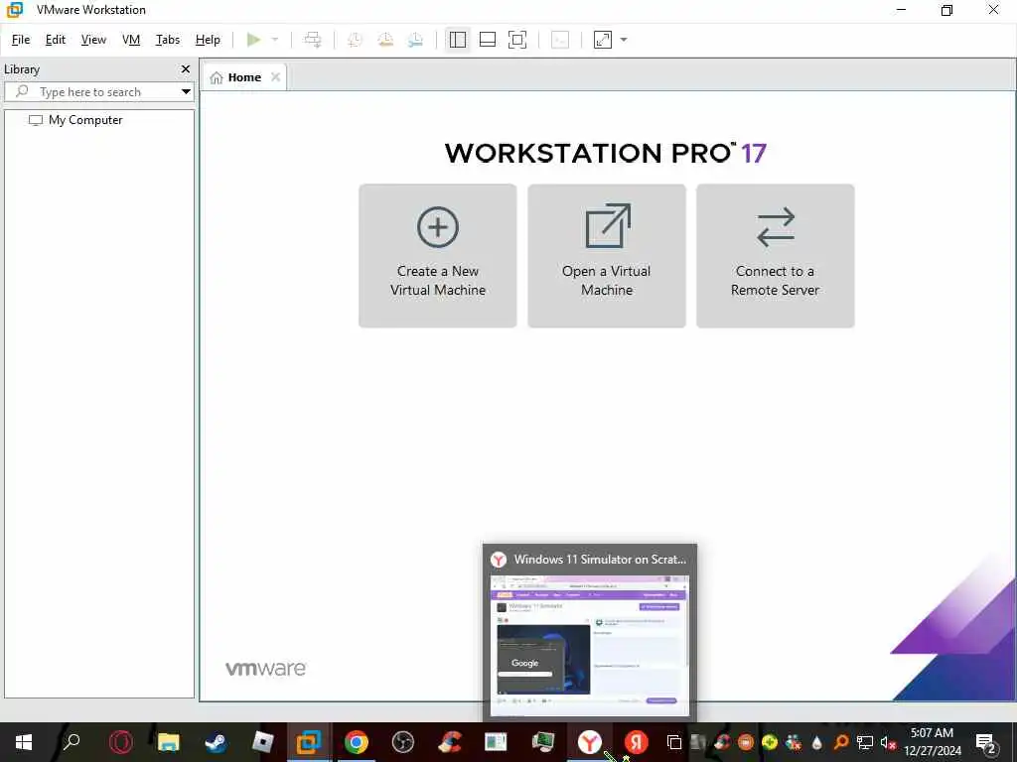Click the taskbar search magnifier

tap(72, 741)
